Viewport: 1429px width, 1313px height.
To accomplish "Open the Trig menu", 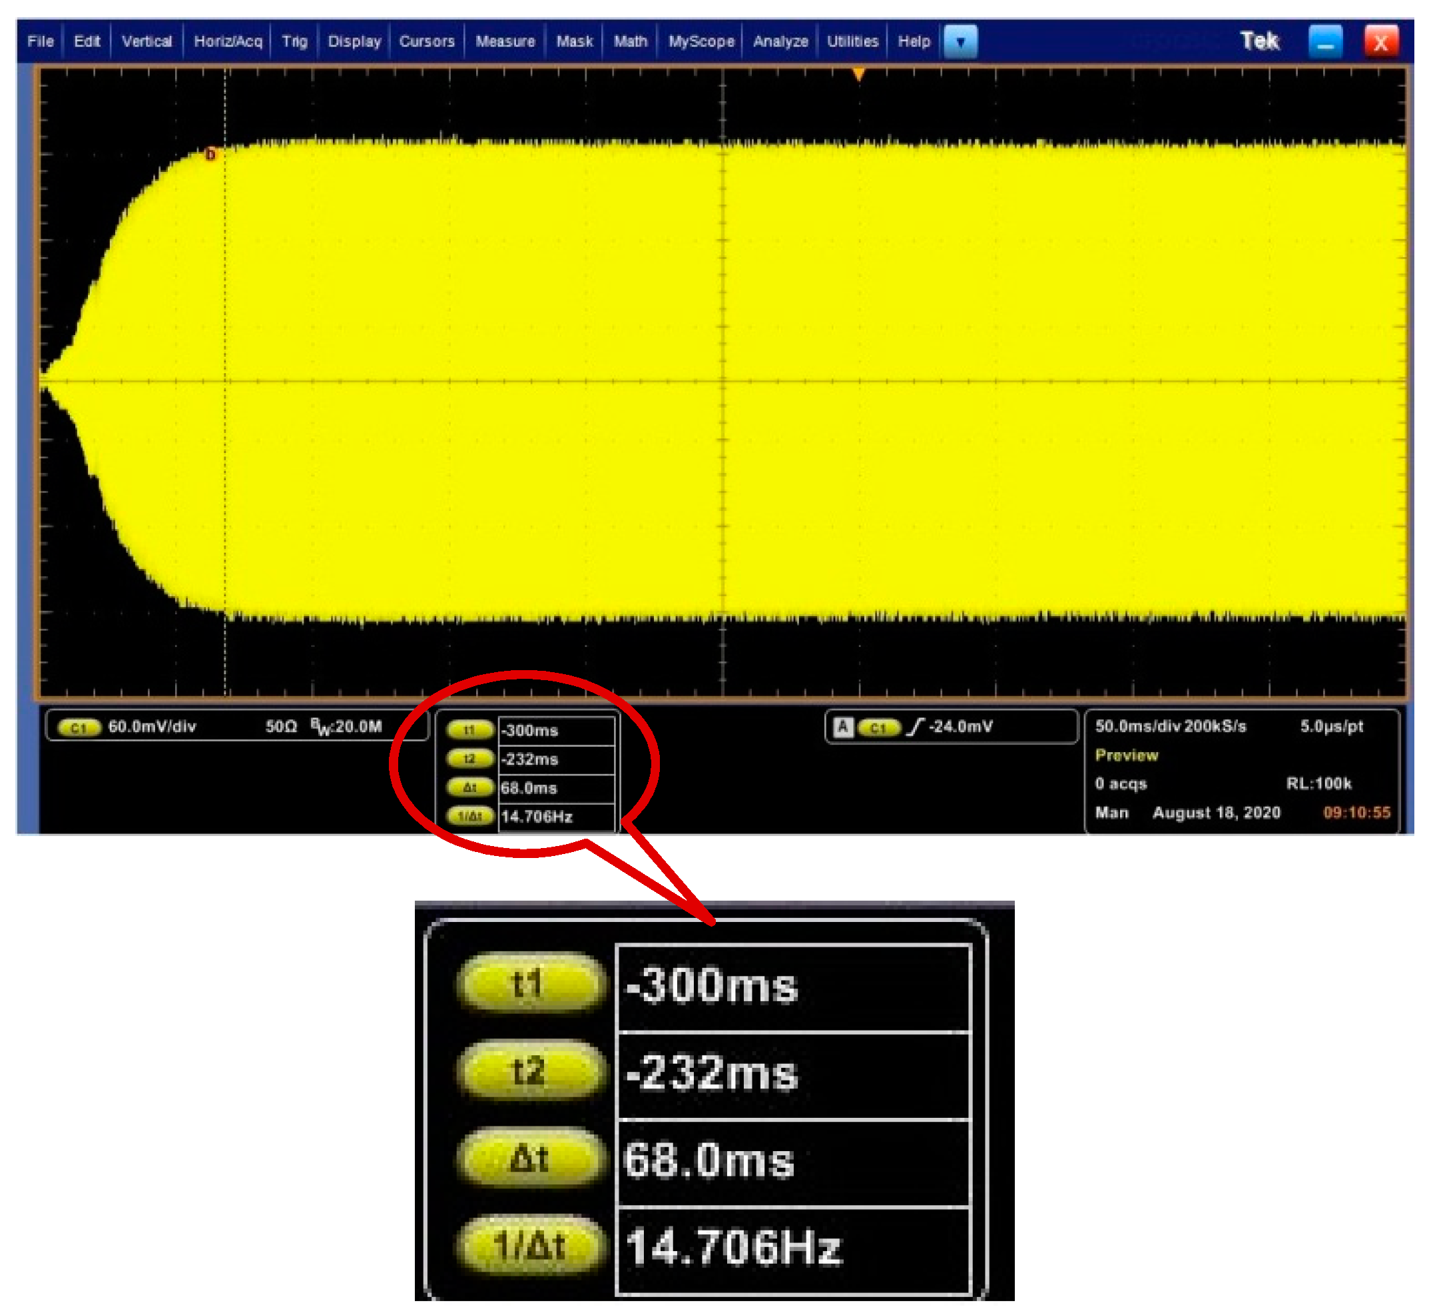I will click(295, 41).
